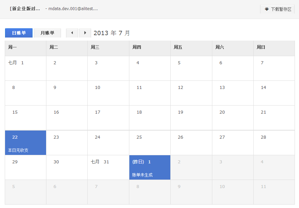Choose day 28 in the calendar
Screen dimensions: 299x208
[x=274, y=143]
